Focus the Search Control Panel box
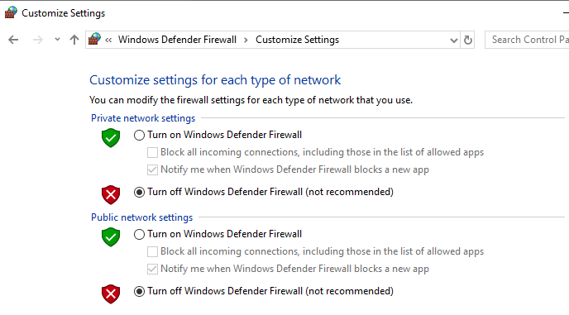 click(x=527, y=40)
